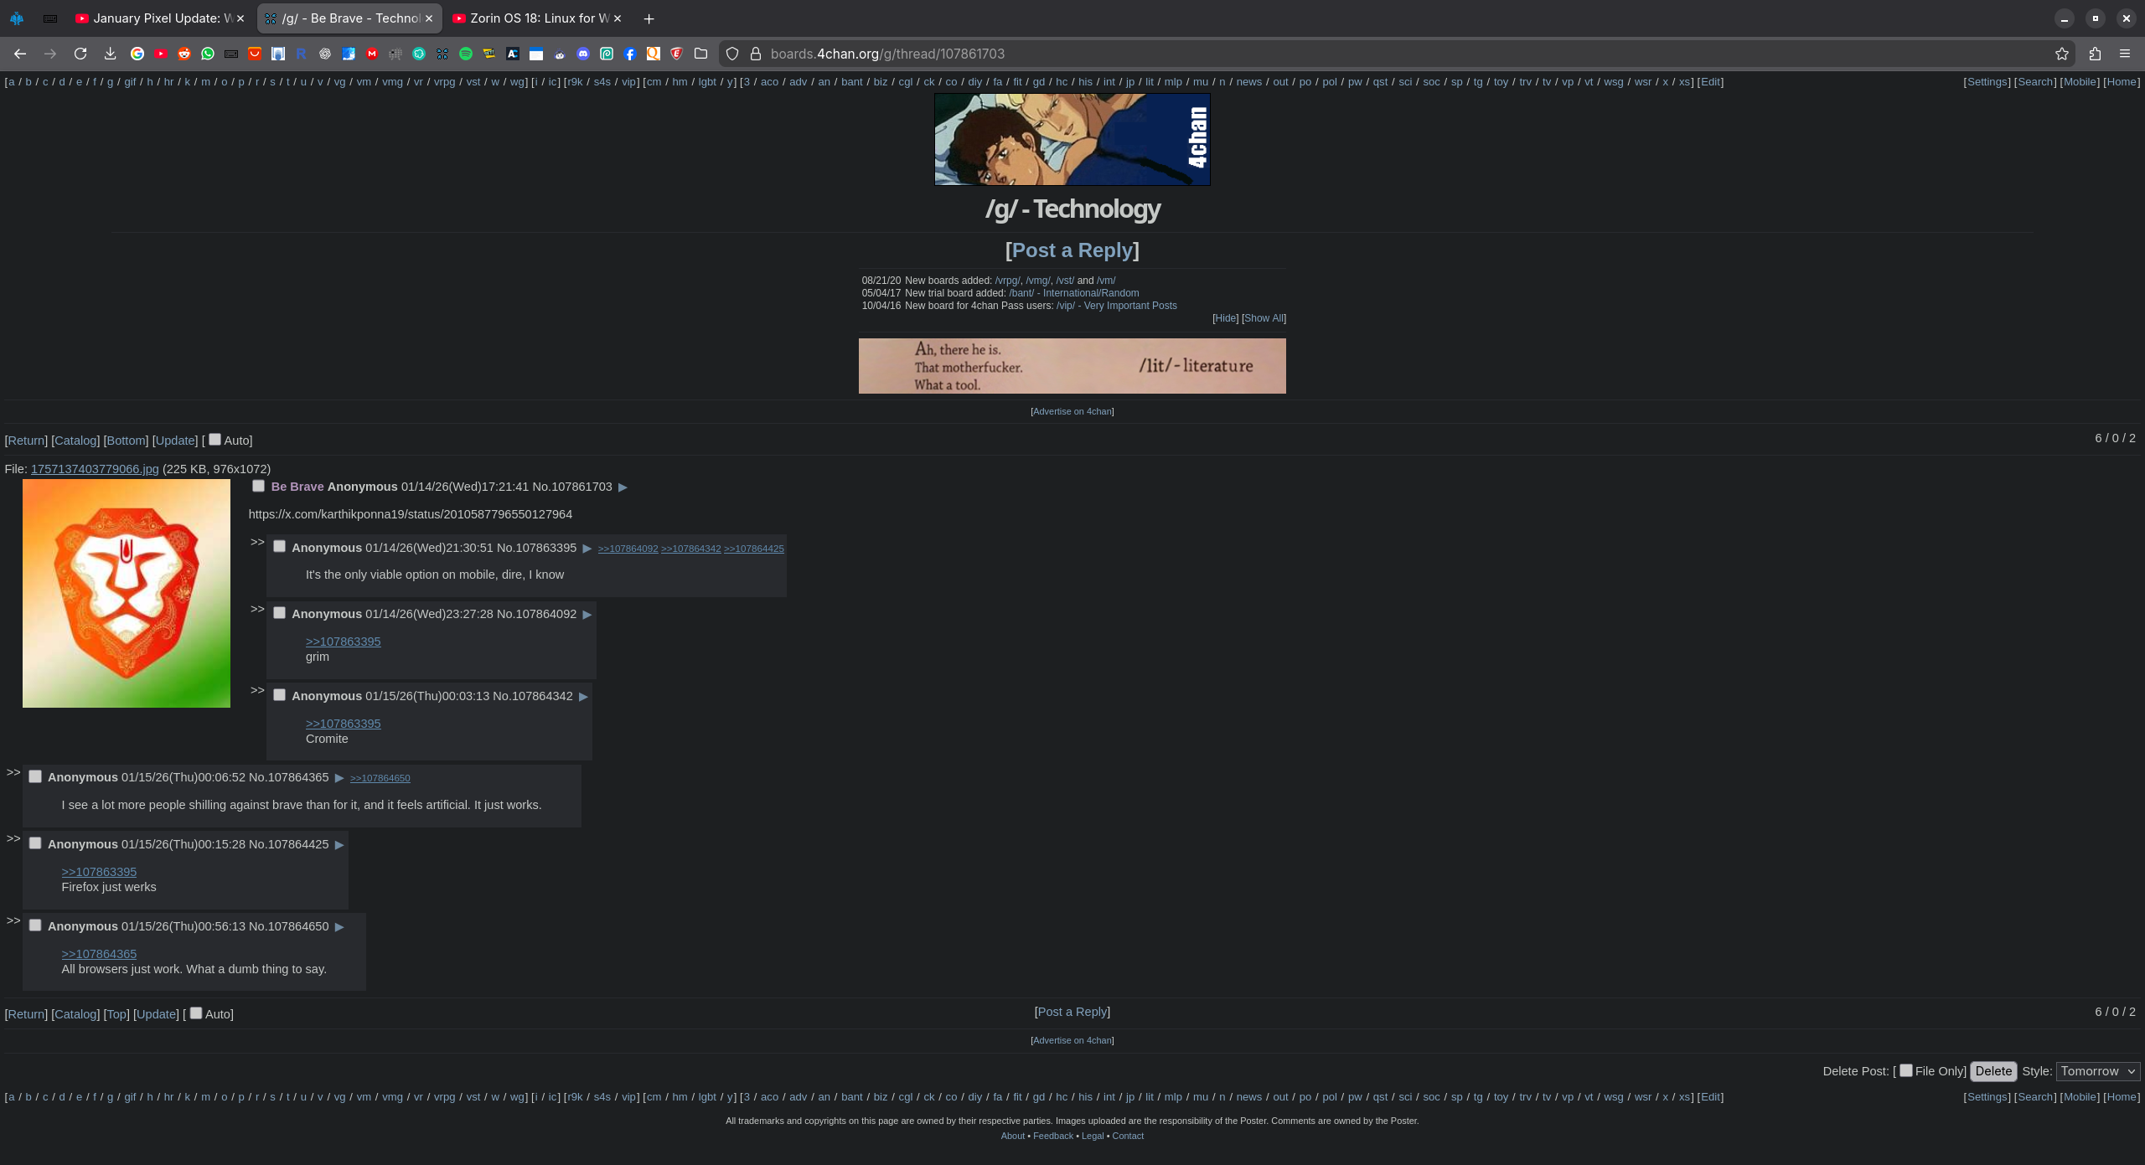
Task: Select the Be Brave original post checkbox
Action: 259,486
